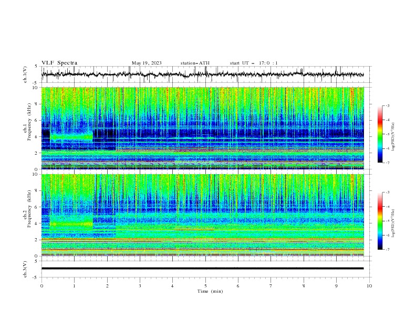This screenshot has height=321, width=416.
Task: Click the log(PSD) label beside ch.1 colorbar
Action: 393,137
